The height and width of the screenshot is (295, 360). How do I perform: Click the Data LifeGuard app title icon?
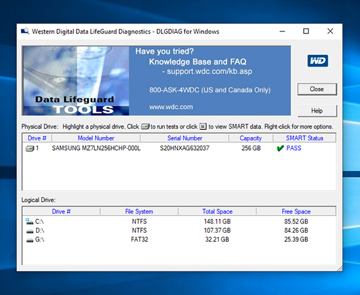click(x=25, y=31)
